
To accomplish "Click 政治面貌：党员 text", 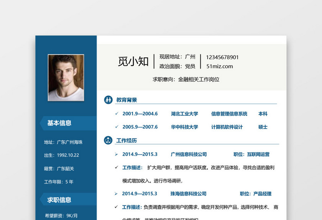I will pyautogui.click(x=177, y=66).
